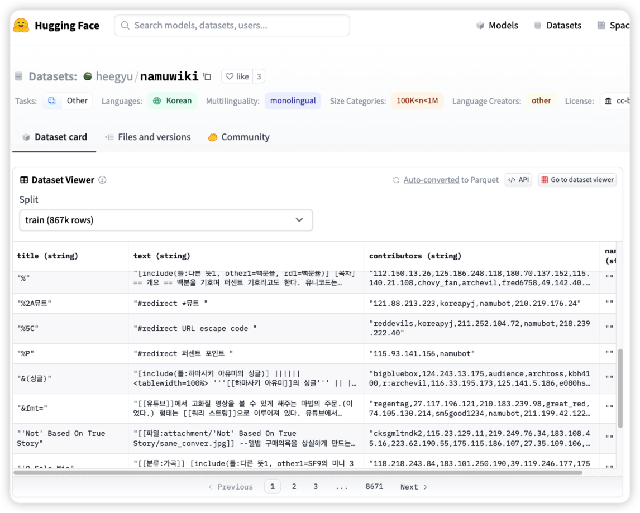Copy dataset name with the copy icon
640x513 pixels.
[x=207, y=76]
